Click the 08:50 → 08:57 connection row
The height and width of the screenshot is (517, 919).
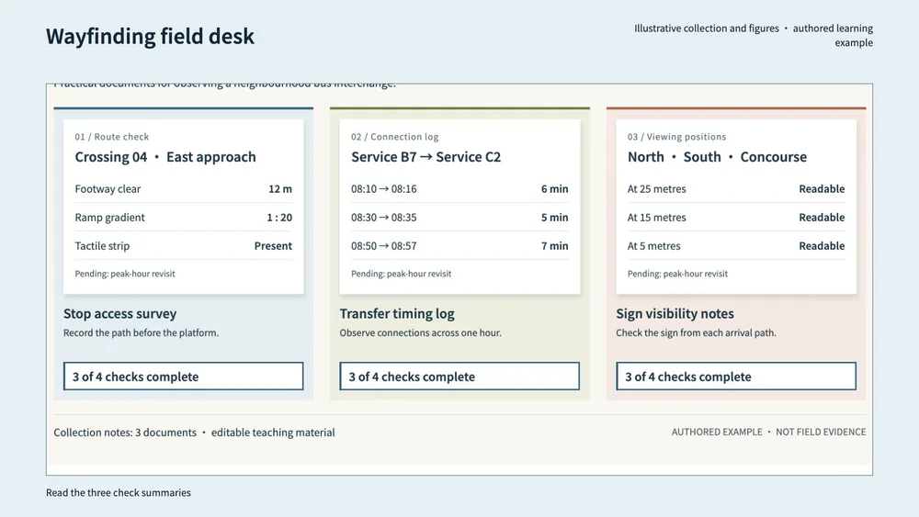(459, 246)
